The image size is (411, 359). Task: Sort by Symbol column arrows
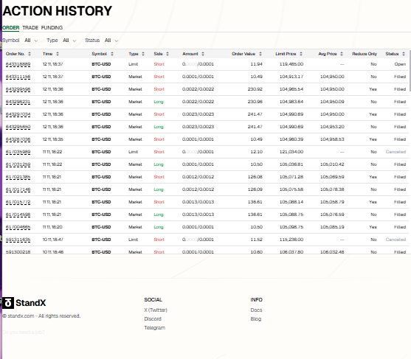[112, 54]
